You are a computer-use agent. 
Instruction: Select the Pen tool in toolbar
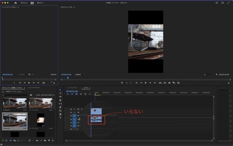point(60,107)
